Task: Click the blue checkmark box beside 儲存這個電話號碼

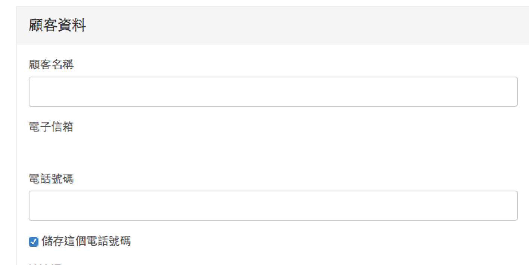Action: [34, 242]
